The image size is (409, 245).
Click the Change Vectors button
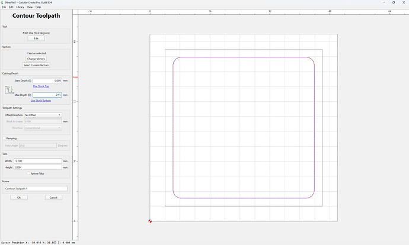click(x=36, y=59)
